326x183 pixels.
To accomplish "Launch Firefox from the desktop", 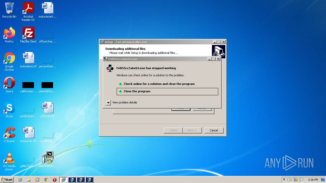I will click(x=9, y=35).
